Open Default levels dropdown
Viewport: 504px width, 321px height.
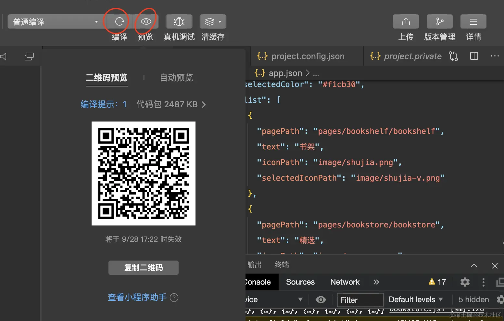pos(416,300)
